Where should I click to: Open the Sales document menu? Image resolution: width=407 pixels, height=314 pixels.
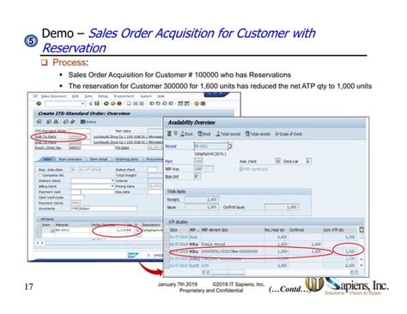point(53,96)
